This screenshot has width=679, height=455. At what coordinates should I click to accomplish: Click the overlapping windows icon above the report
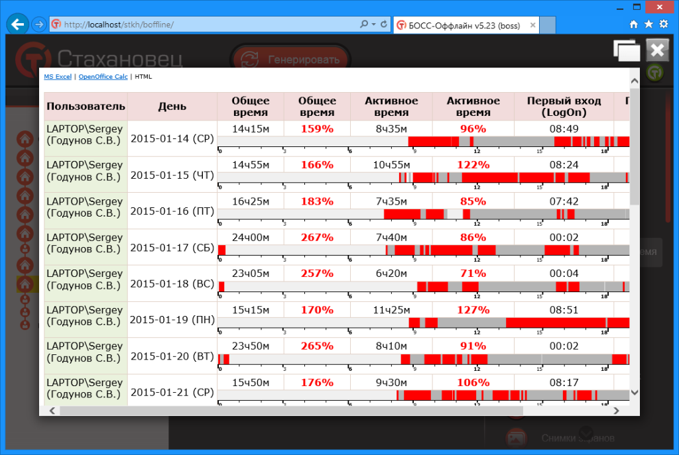pos(627,50)
